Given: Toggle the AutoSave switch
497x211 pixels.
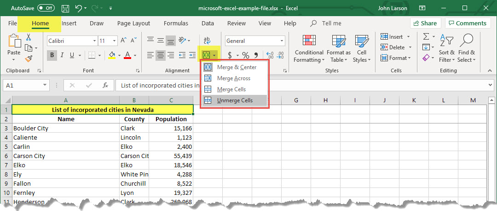Looking at the screenshot, I should (46, 8).
